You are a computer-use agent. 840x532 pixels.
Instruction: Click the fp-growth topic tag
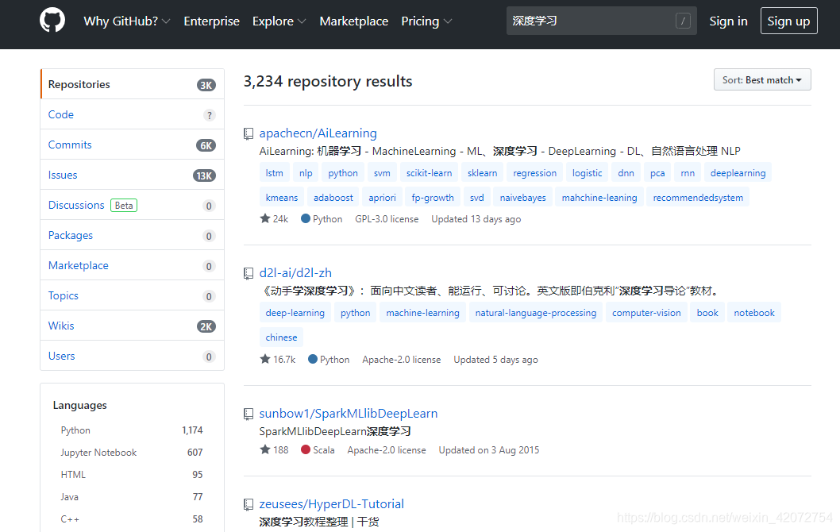click(x=433, y=197)
